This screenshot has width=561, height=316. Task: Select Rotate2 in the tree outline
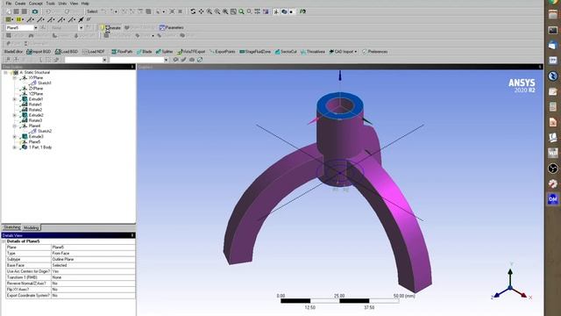[x=35, y=110]
